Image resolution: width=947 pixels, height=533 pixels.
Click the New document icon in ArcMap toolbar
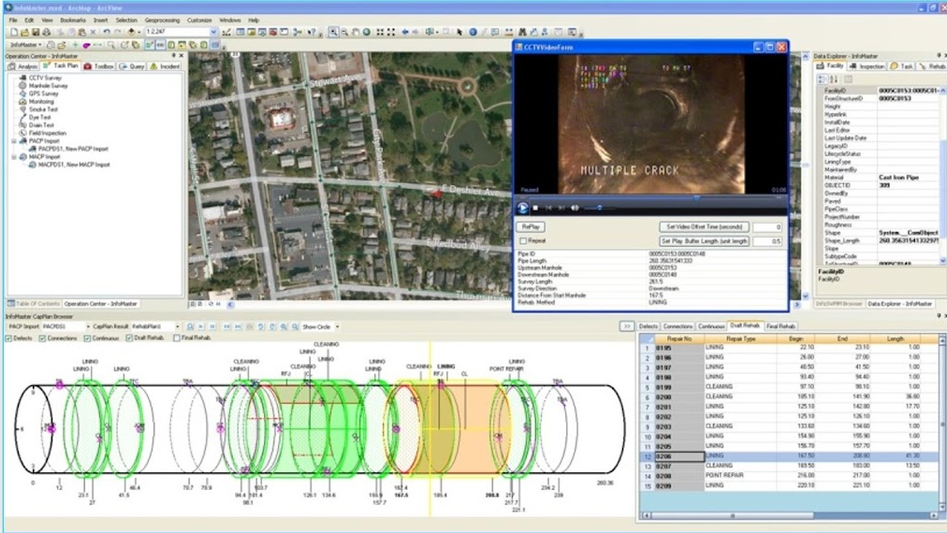pyautogui.click(x=14, y=32)
